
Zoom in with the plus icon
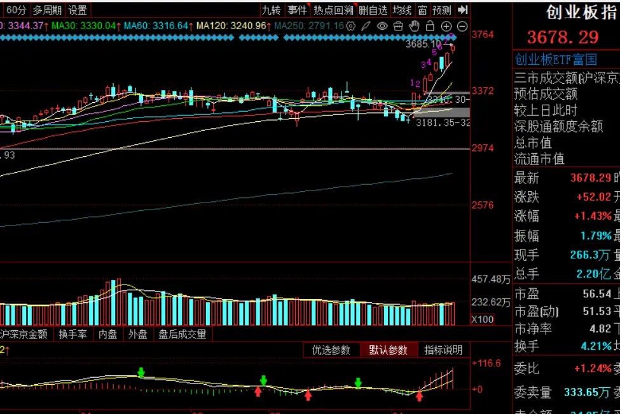446,27
